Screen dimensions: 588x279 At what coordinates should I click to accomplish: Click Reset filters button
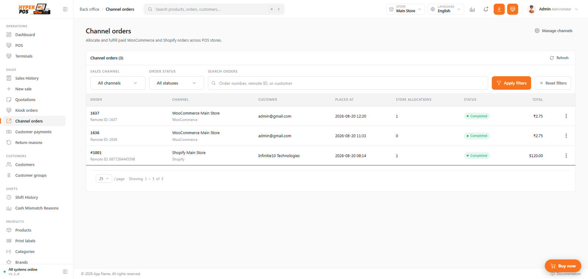[553, 83]
